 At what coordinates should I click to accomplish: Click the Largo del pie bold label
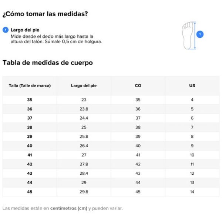[25, 30]
